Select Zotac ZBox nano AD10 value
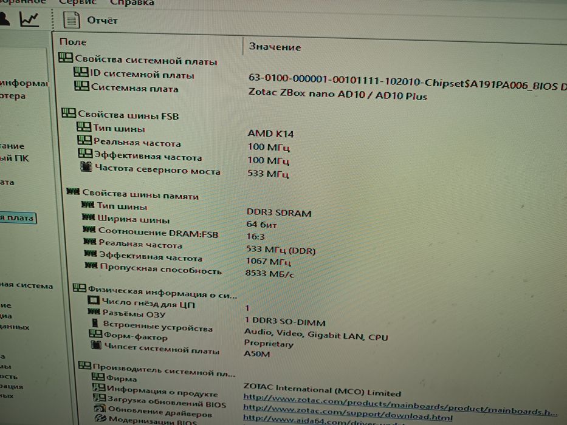The height and width of the screenshot is (425, 567). point(338,94)
